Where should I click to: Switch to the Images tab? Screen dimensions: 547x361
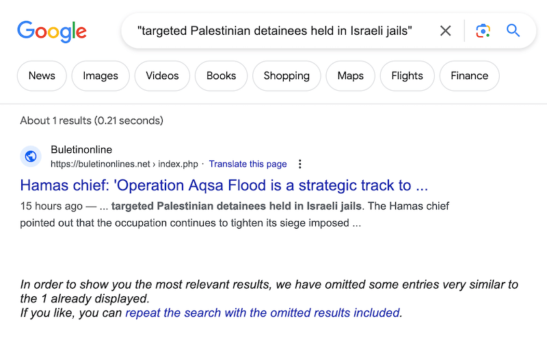point(101,76)
